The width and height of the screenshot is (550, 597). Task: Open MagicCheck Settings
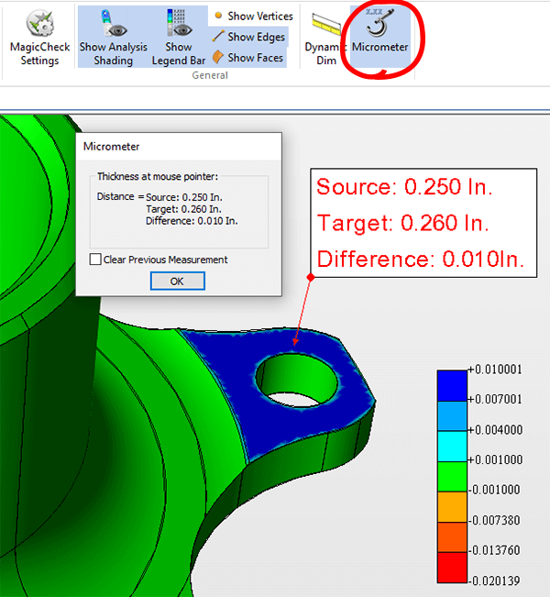click(x=39, y=38)
